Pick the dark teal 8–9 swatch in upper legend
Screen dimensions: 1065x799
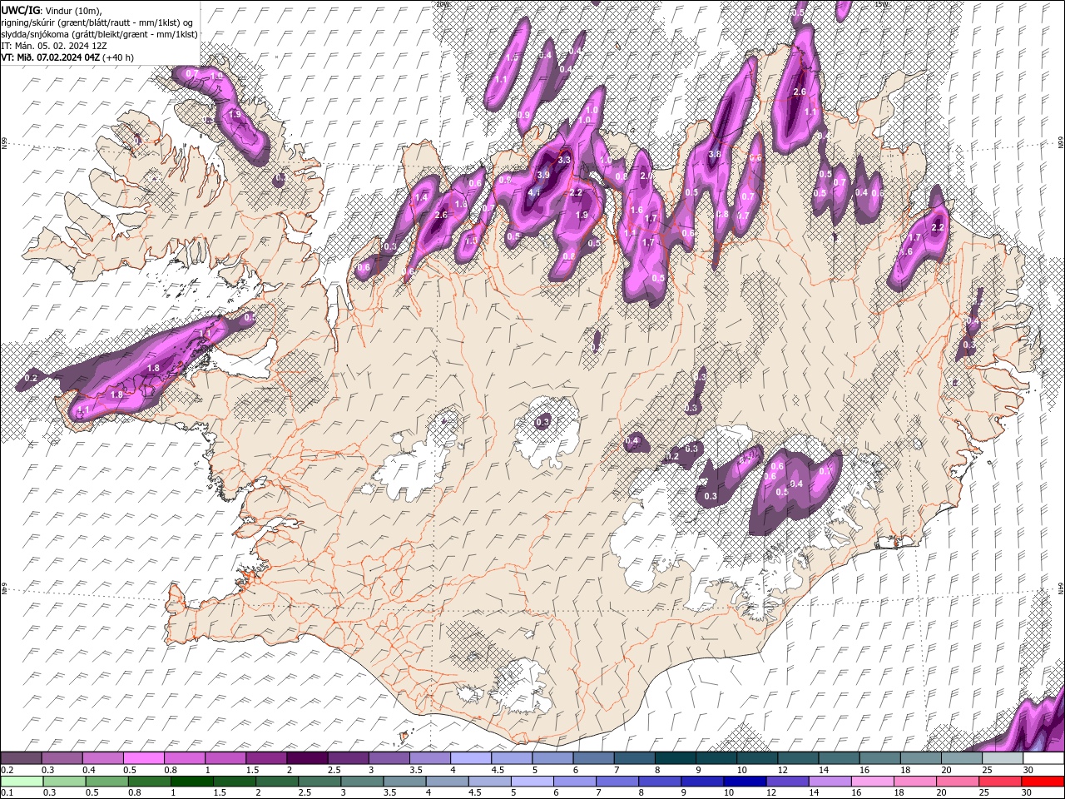coord(675,758)
